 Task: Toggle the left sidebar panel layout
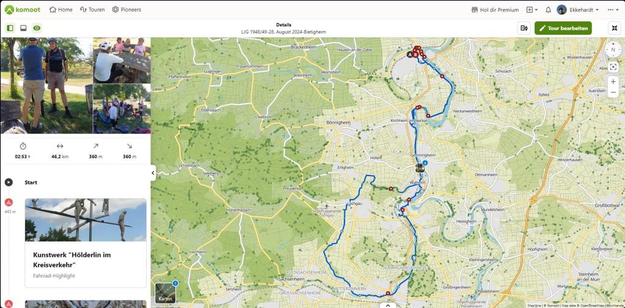[10, 28]
